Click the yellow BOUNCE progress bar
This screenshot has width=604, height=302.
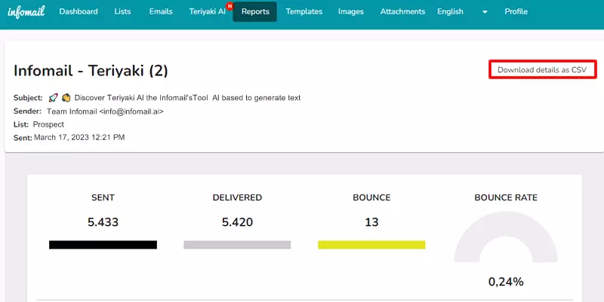(371, 245)
